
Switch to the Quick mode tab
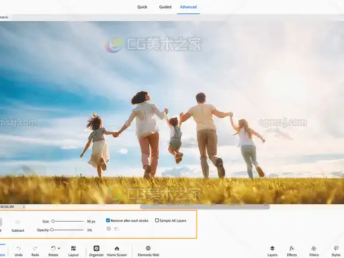point(142,7)
